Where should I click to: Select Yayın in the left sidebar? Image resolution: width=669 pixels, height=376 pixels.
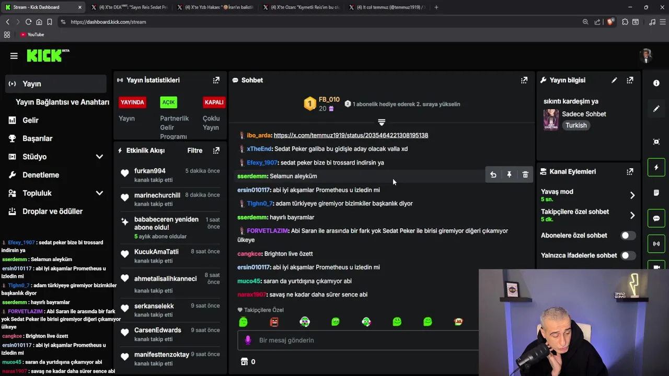tap(56, 84)
